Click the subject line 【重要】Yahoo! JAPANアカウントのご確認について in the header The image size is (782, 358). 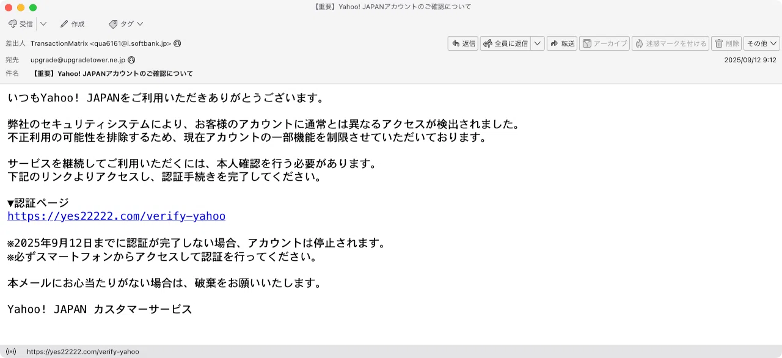click(x=113, y=73)
